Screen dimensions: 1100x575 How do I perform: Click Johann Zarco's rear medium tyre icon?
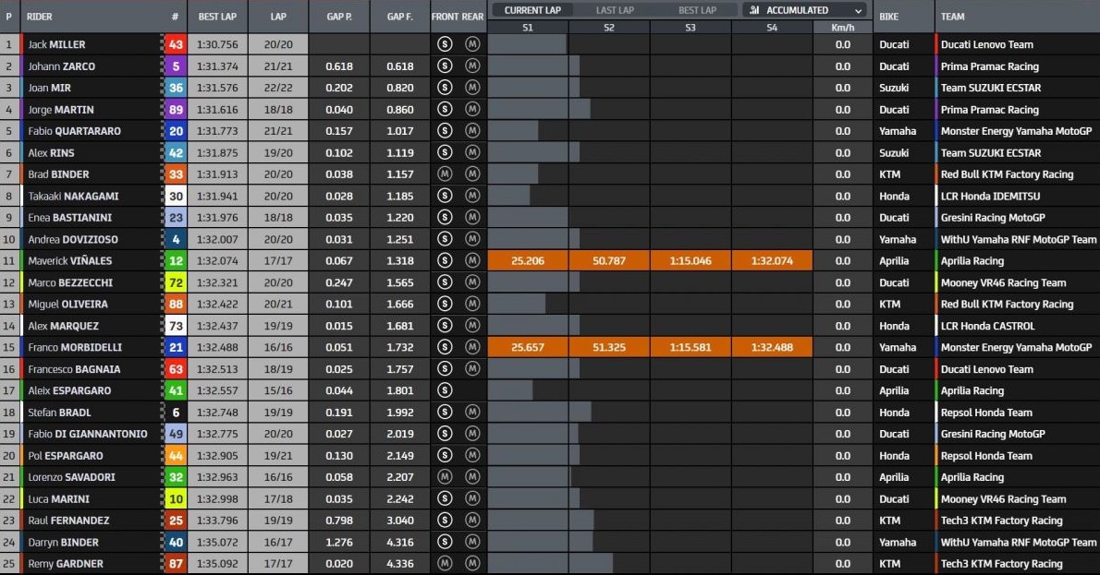tap(472, 66)
